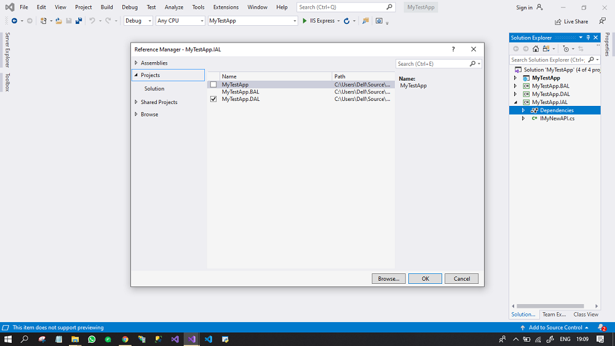Expand MyTestApp.BAL in Solution Explorer
The image size is (615, 346).
point(515,86)
